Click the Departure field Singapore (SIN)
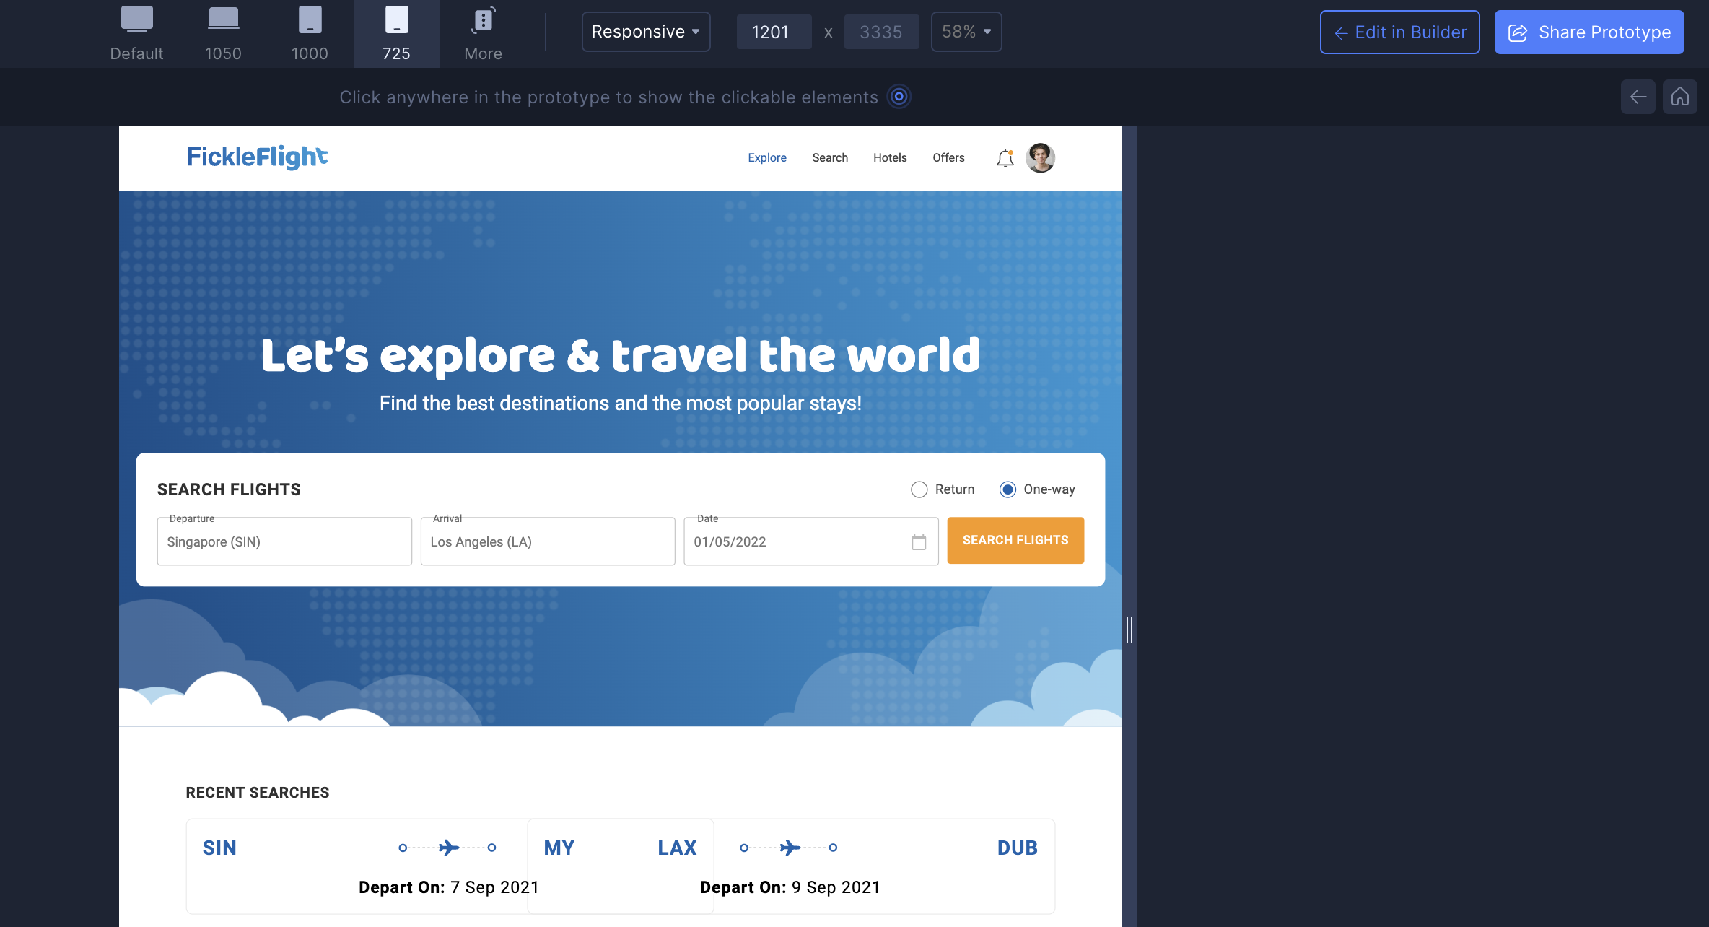This screenshot has height=927, width=1709. pos(284,541)
